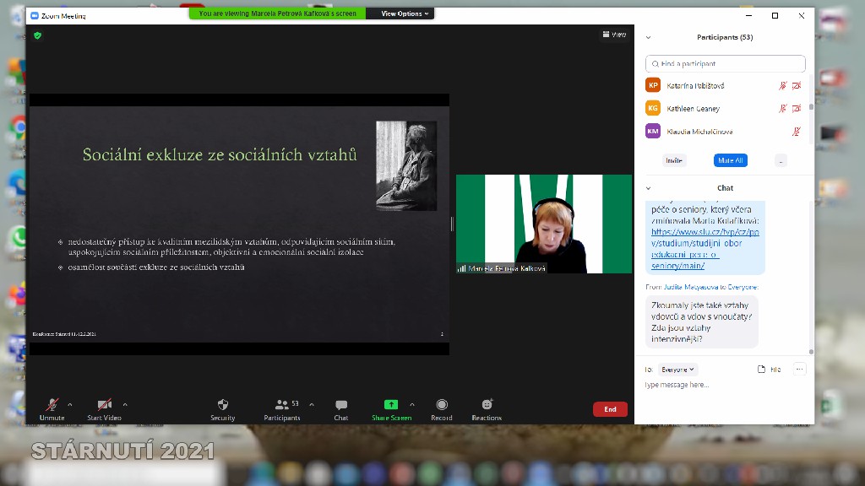865x486 pixels.
Task: Click the Participants icon in toolbar
Action: click(x=281, y=406)
